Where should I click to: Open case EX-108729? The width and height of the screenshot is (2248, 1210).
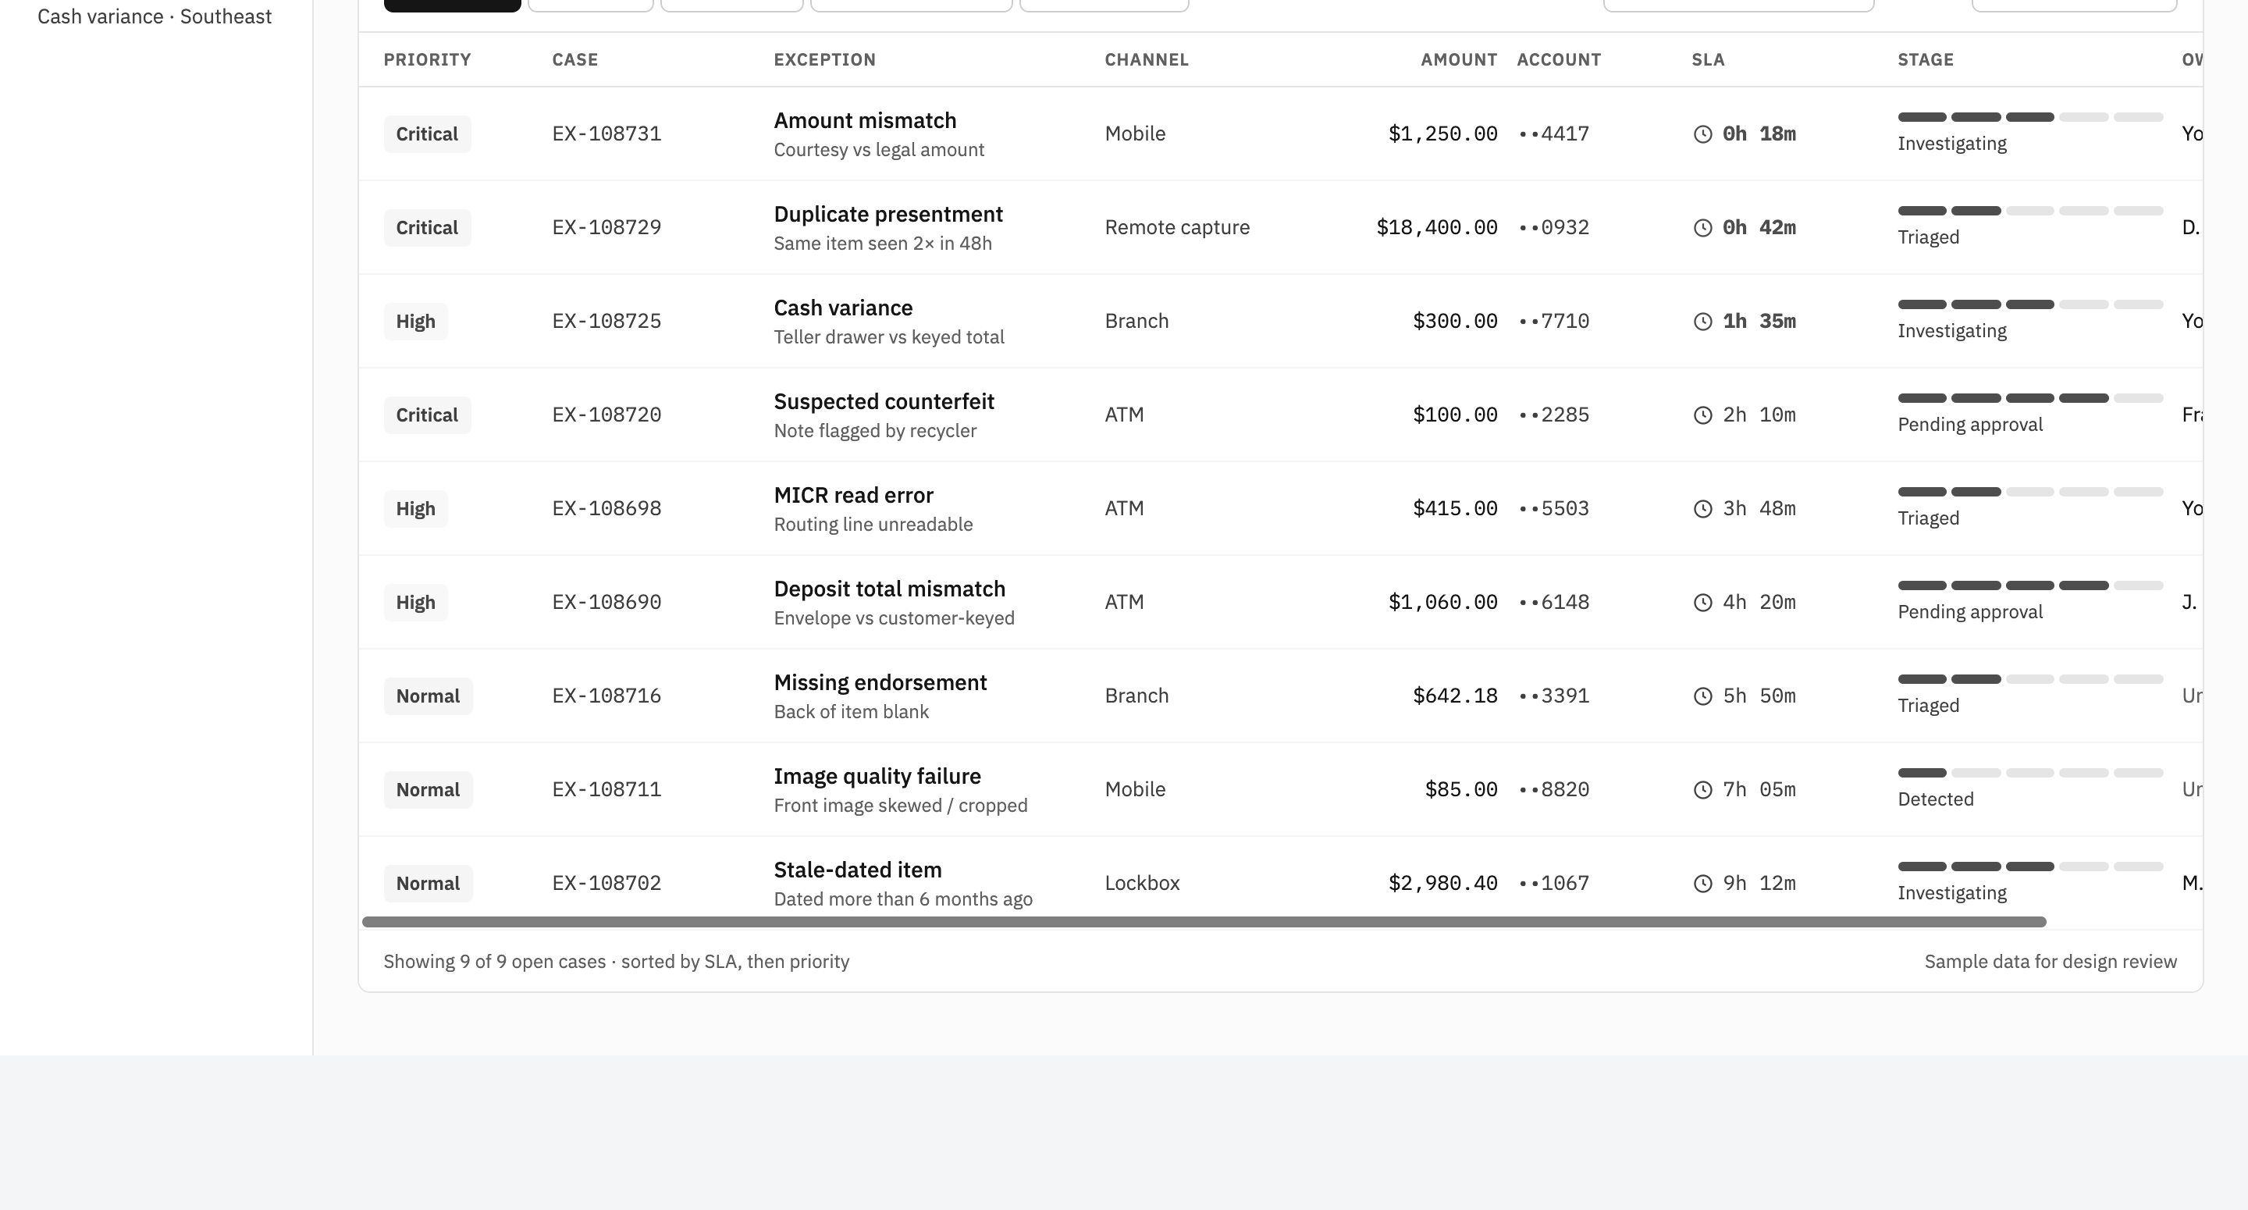point(606,228)
